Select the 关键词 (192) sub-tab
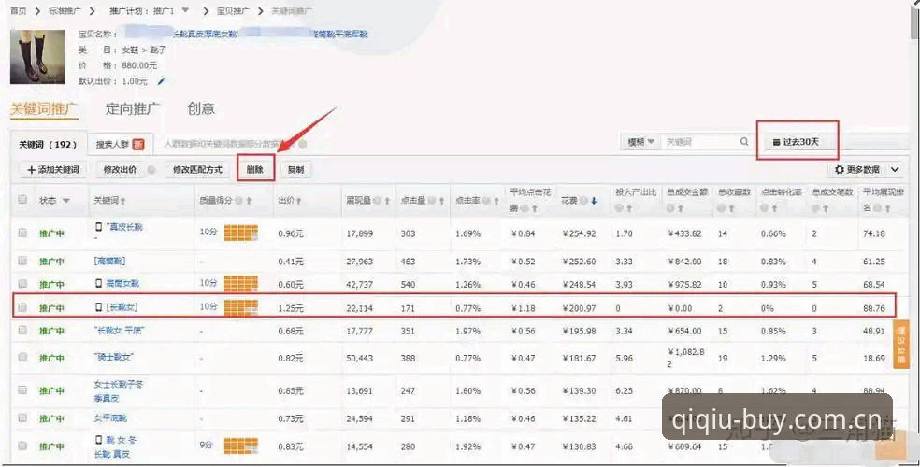The image size is (920, 467). click(x=49, y=144)
